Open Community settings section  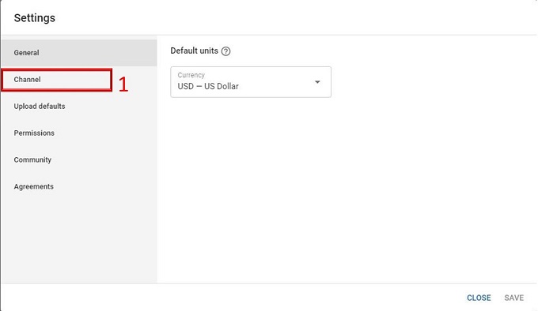tap(79, 159)
